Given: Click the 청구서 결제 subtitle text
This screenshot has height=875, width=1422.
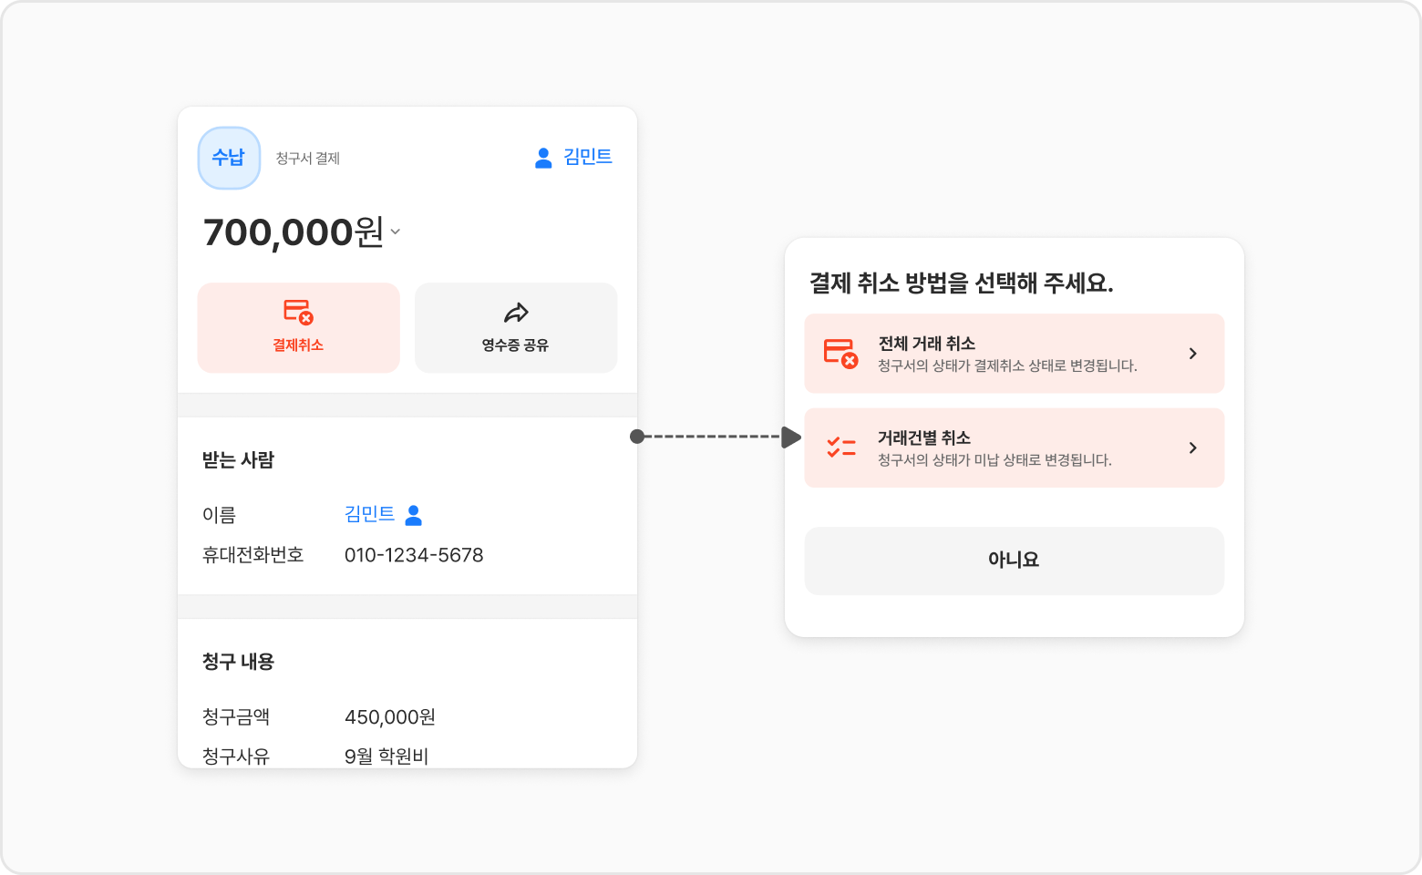Looking at the screenshot, I should (x=308, y=159).
